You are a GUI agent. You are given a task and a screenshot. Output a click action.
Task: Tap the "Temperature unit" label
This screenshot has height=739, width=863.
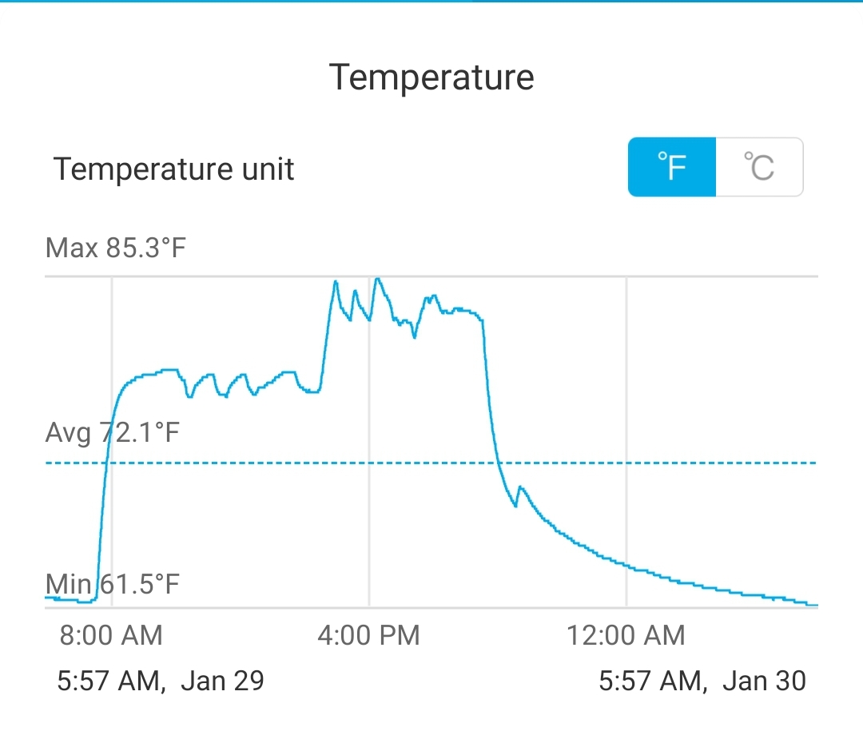173,169
